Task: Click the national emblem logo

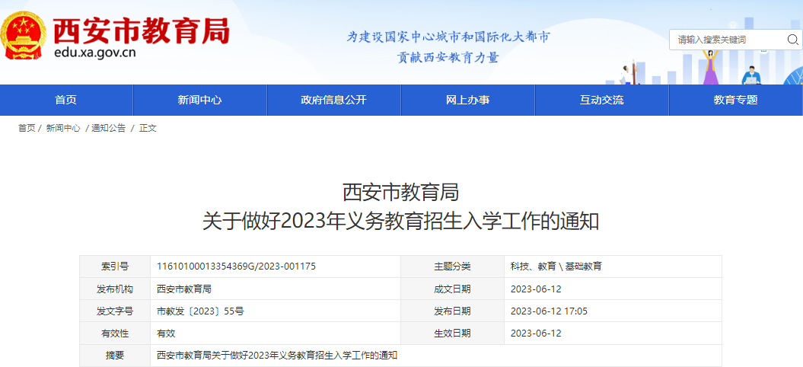Action: (x=24, y=37)
